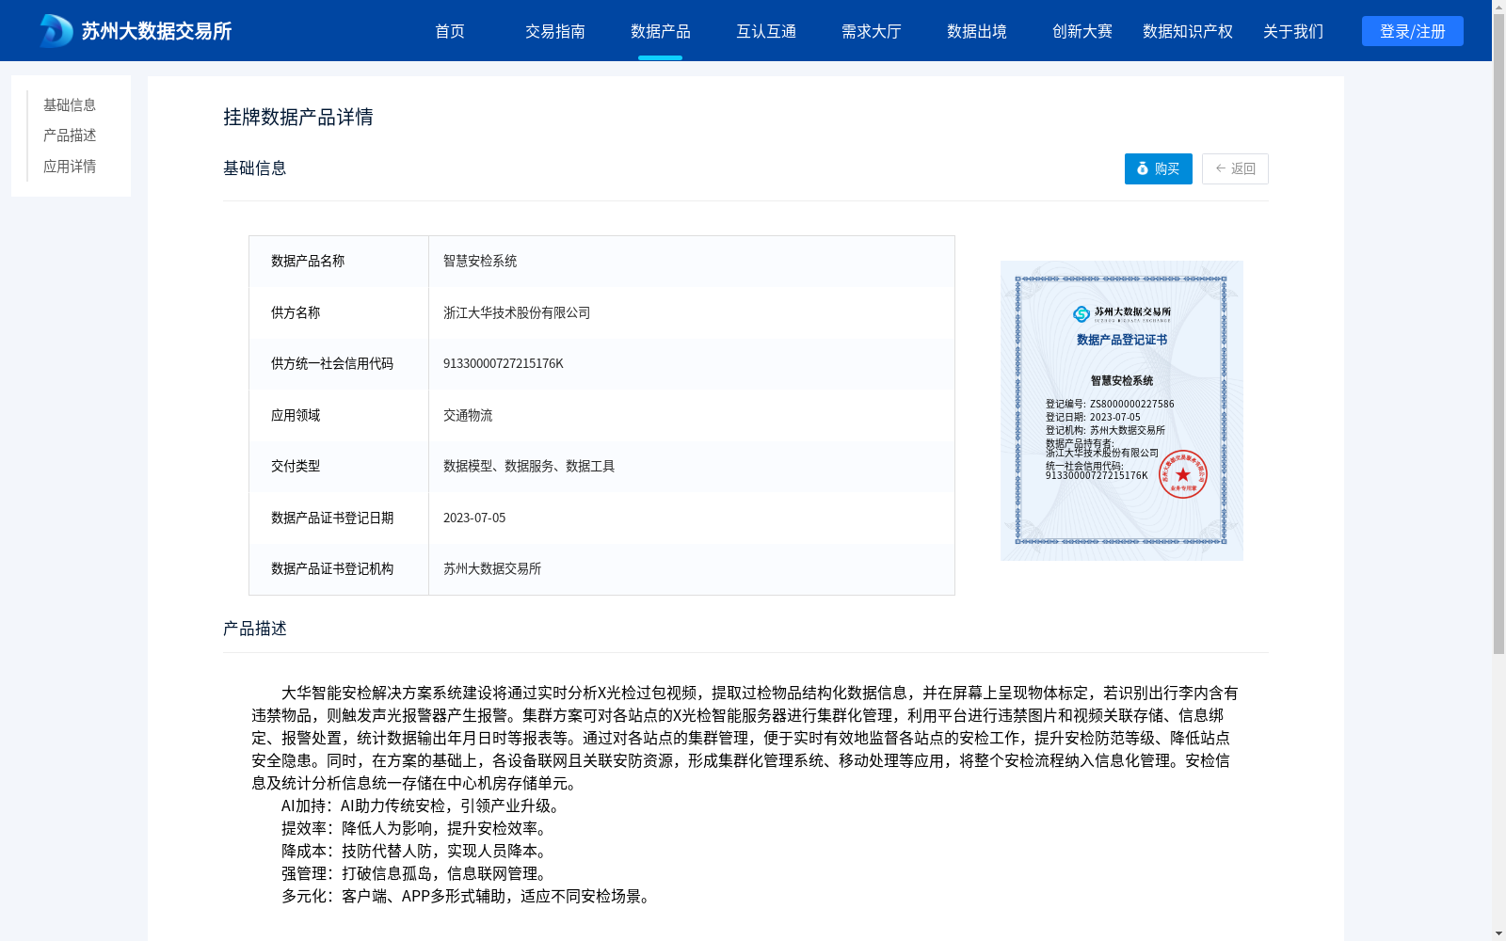This screenshot has height=941, width=1506.
Task: Select the 2023-07-05 registration date cell
Action: click(691, 518)
